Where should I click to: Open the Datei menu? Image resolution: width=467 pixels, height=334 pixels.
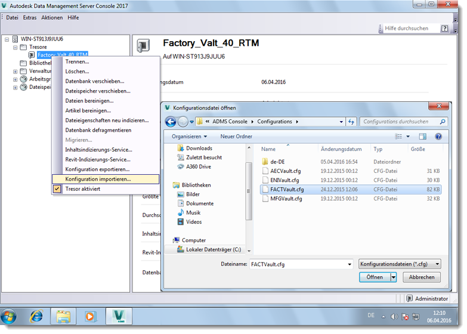(12, 17)
